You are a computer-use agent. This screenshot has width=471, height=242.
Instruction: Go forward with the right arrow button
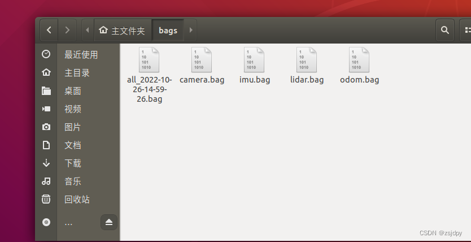(x=67, y=30)
